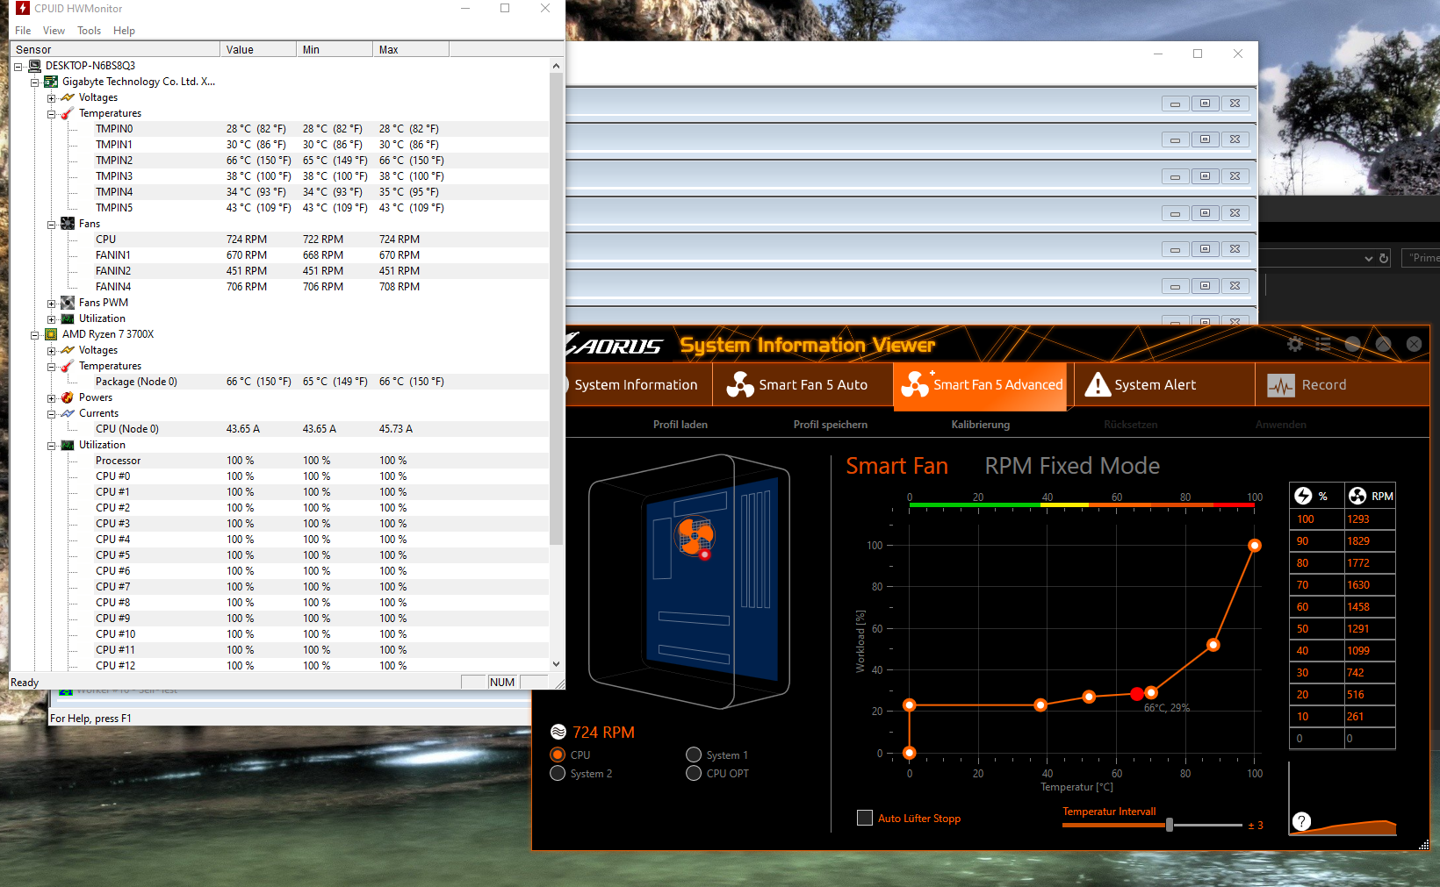This screenshot has width=1440, height=887.
Task: Click the help question mark icon
Action: [x=1302, y=821]
